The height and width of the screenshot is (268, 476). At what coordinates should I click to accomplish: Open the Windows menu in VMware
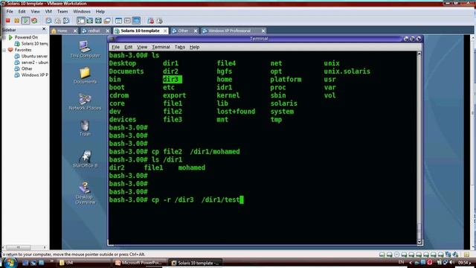coord(82,11)
